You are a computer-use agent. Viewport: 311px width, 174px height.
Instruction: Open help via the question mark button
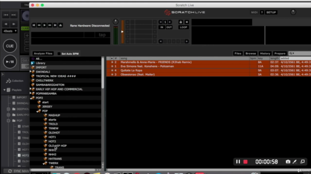point(262,13)
